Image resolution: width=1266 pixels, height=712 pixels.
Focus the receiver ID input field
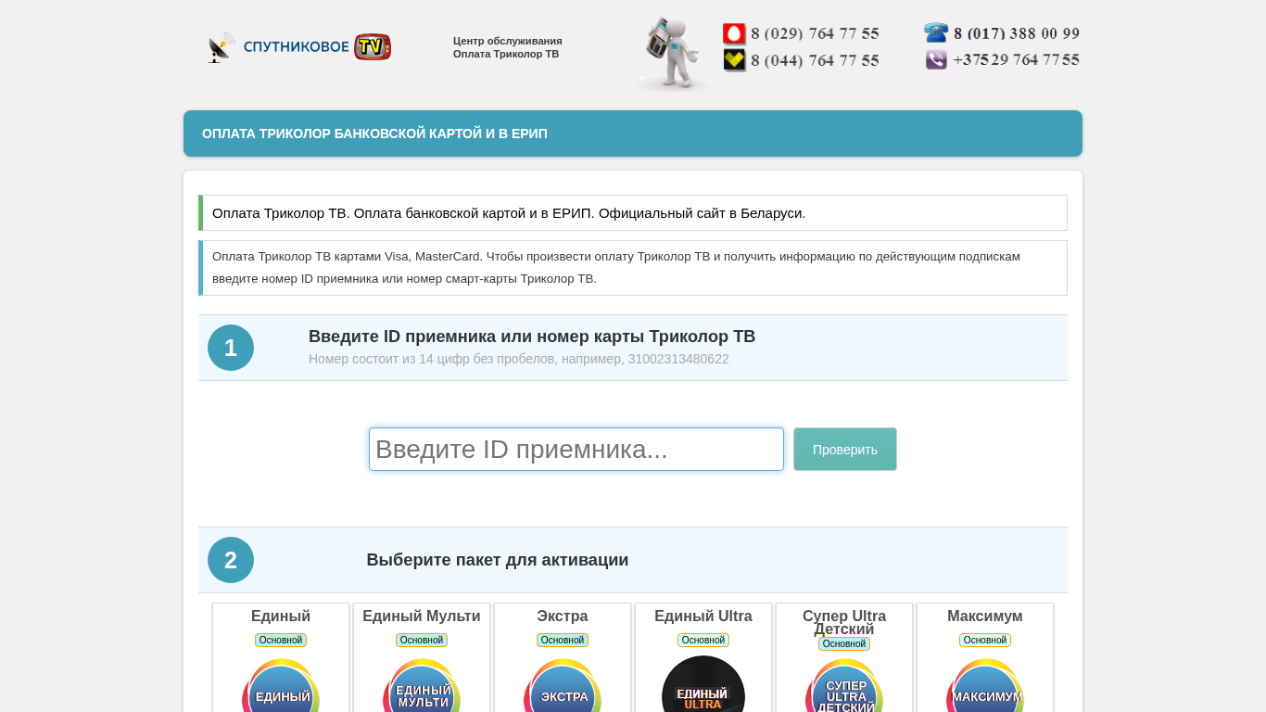point(576,449)
